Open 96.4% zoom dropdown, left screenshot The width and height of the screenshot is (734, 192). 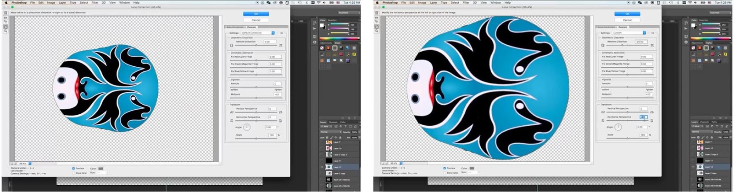click(x=25, y=163)
